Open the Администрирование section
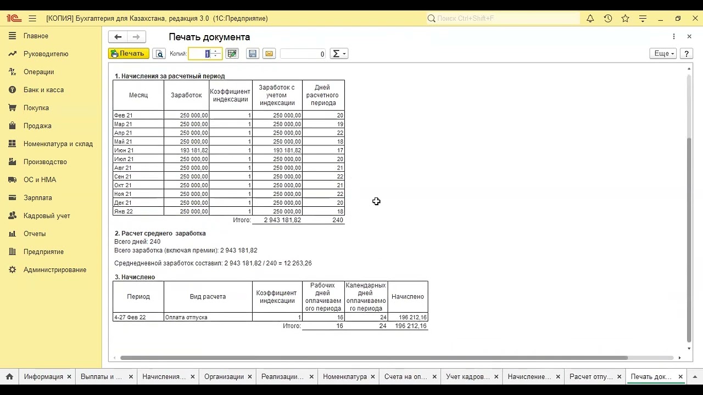Image resolution: width=703 pixels, height=395 pixels. coord(55,270)
